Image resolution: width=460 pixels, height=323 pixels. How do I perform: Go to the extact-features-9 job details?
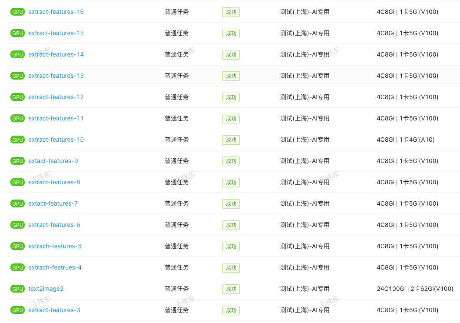point(53,161)
